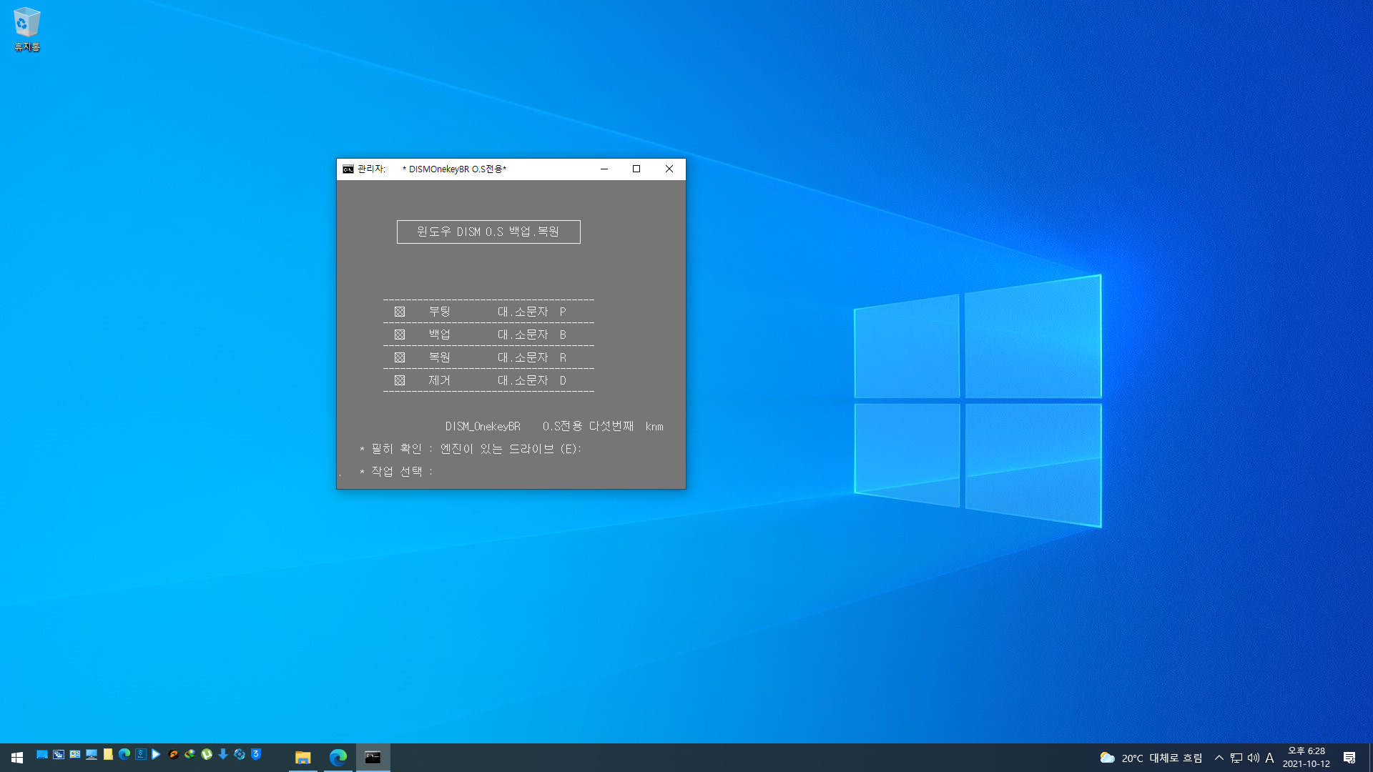The height and width of the screenshot is (772, 1373).
Task: Open the Action Center notifications icon
Action: [x=1349, y=758]
